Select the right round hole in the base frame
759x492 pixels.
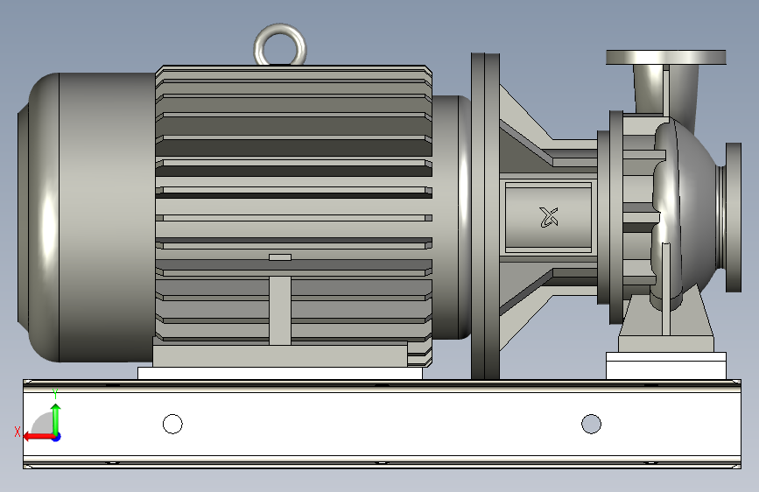click(x=591, y=425)
